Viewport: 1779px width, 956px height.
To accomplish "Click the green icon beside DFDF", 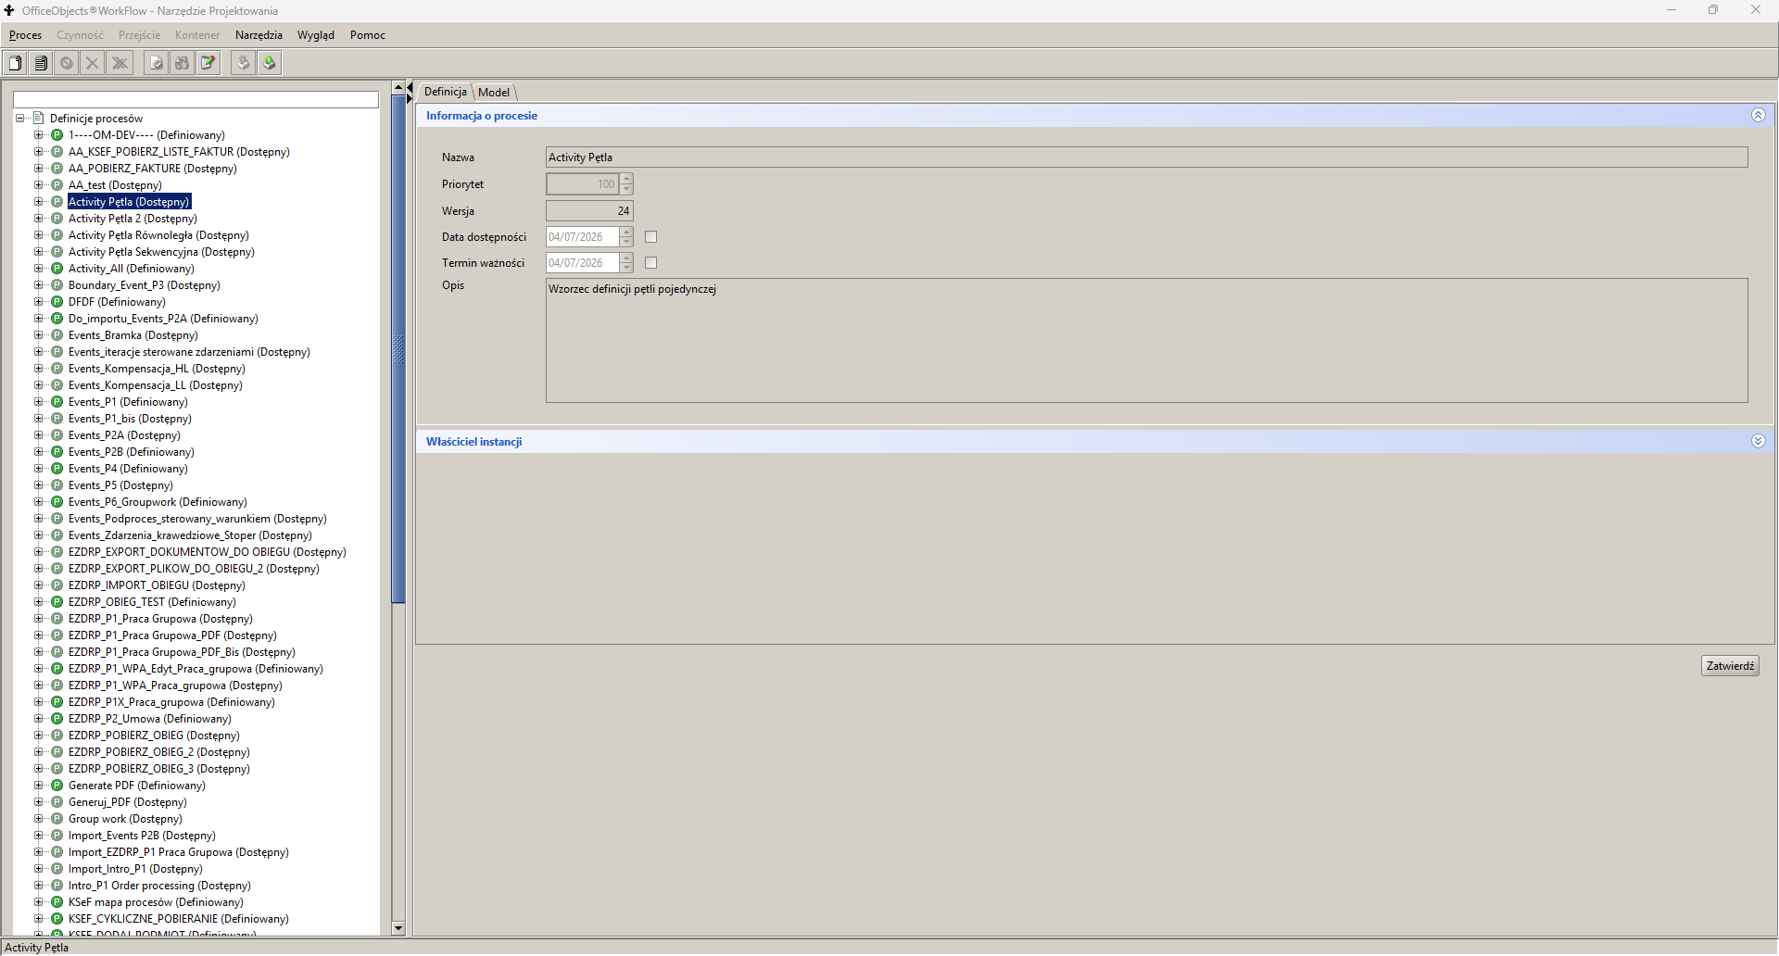I will click(57, 302).
